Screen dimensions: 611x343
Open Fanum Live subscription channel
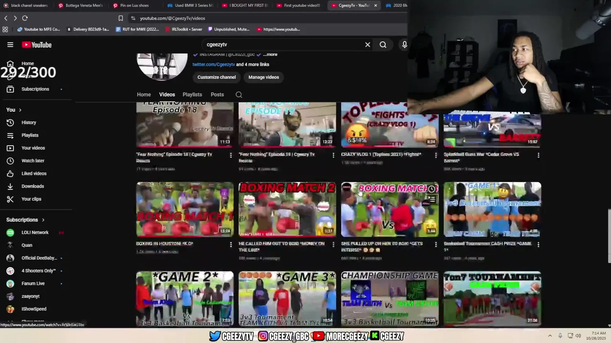click(x=33, y=283)
